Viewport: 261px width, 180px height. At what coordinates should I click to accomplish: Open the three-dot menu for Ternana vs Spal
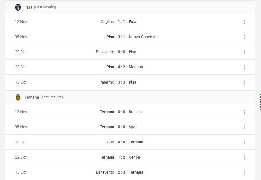pyautogui.click(x=245, y=127)
